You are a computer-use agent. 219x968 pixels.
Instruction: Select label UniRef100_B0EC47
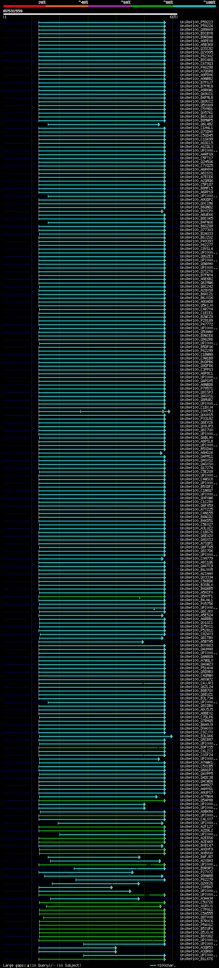196,845
